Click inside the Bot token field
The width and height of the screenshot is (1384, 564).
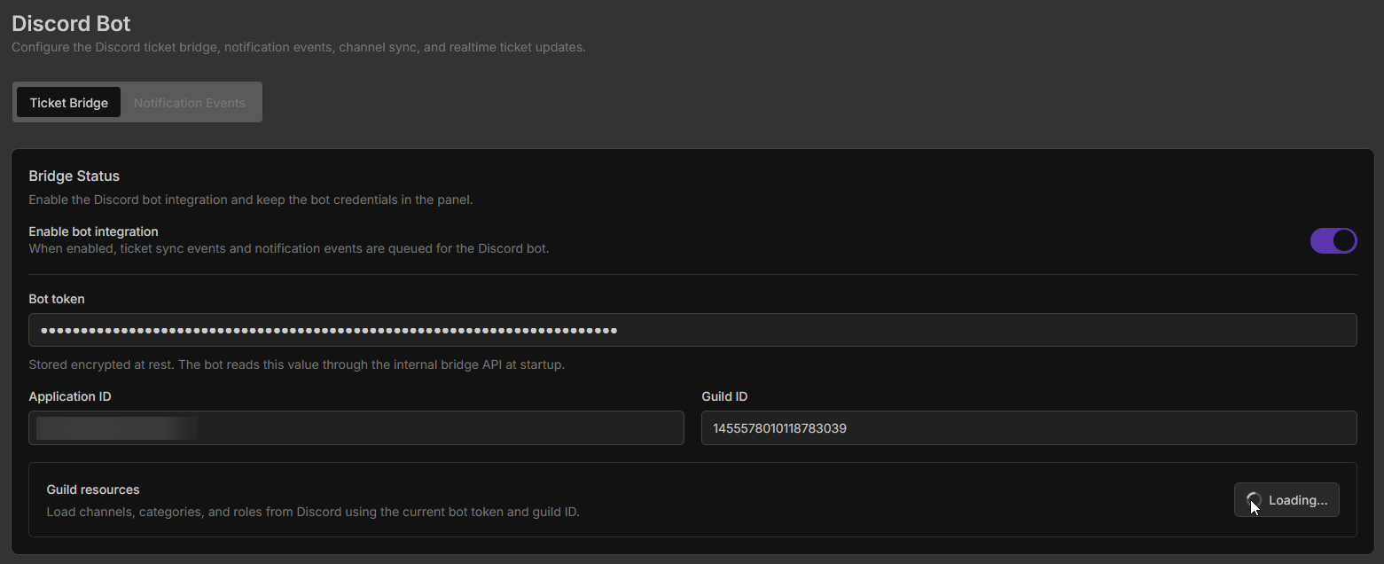[x=692, y=329]
